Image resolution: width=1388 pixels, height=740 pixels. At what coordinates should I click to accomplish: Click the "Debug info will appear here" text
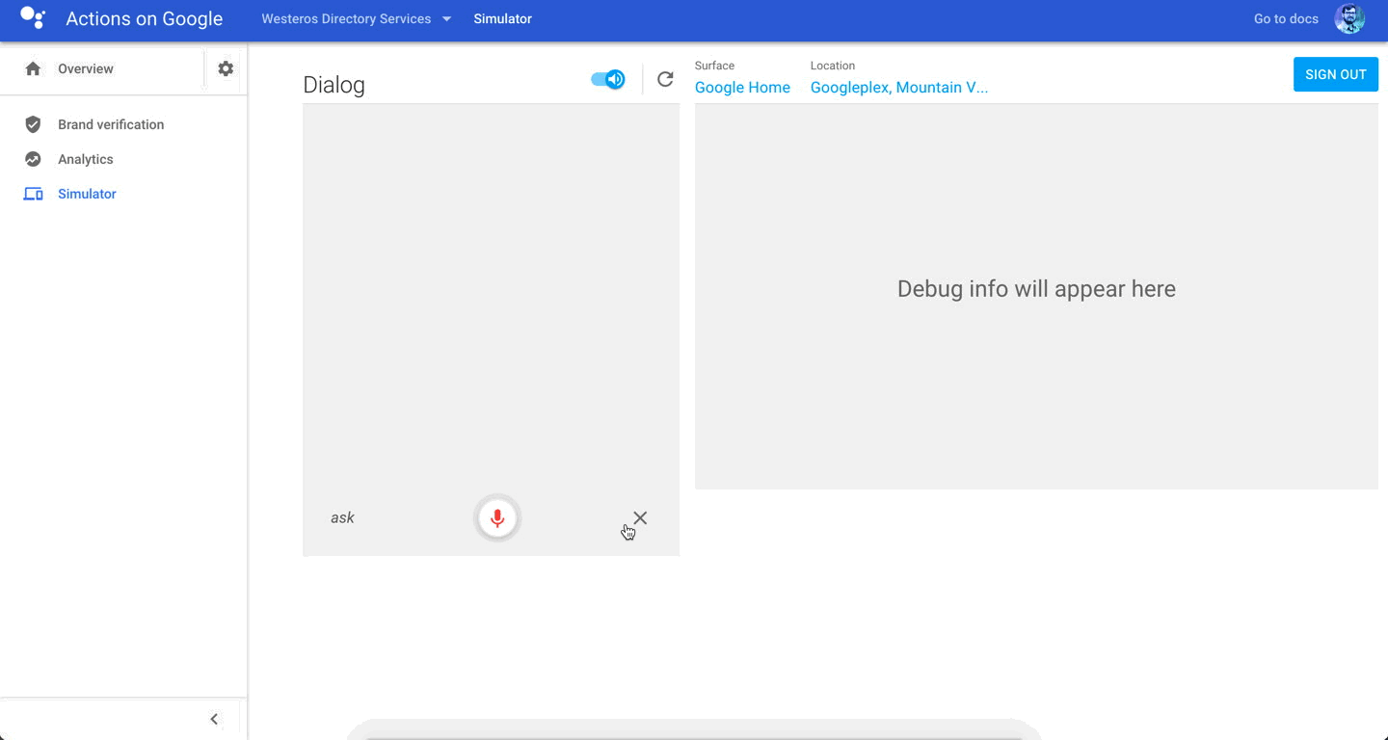click(1036, 289)
